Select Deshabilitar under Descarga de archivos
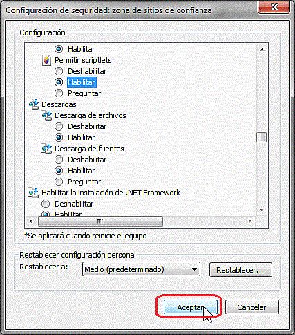Screen dimensions: 295x335 tap(59, 126)
